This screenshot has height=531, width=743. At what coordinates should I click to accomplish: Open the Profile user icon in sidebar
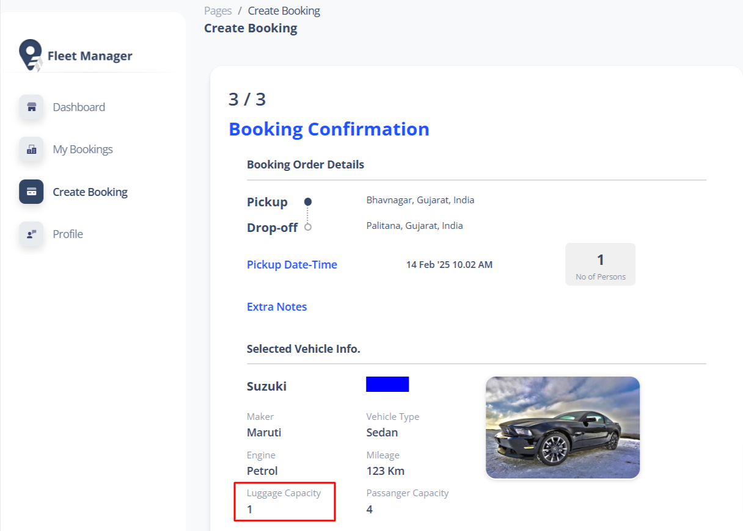point(31,234)
